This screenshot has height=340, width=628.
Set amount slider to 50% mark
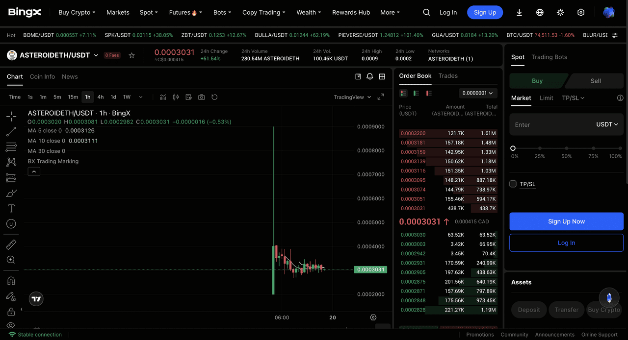pos(567,148)
